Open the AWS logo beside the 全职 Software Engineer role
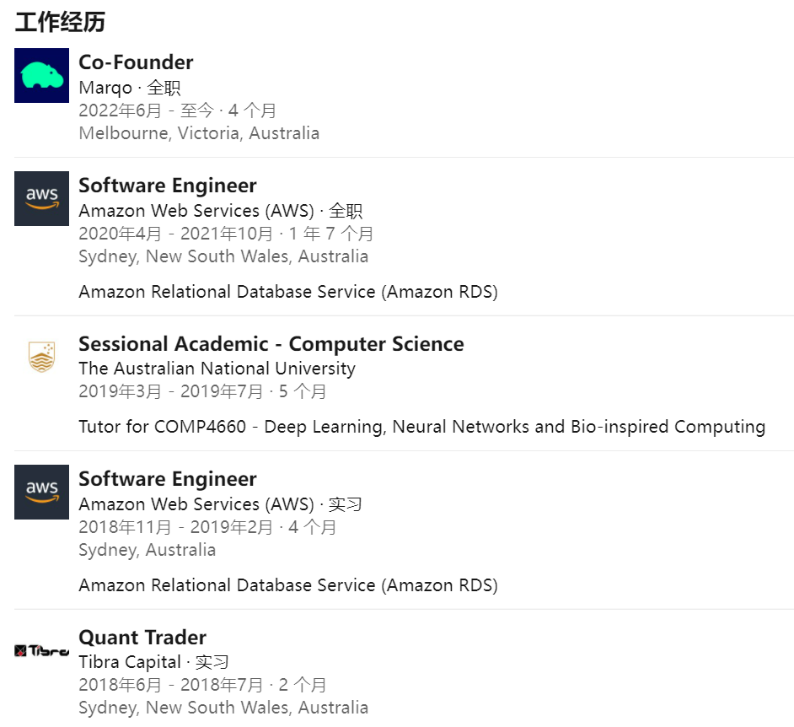This screenshot has width=794, height=727. tap(41, 199)
